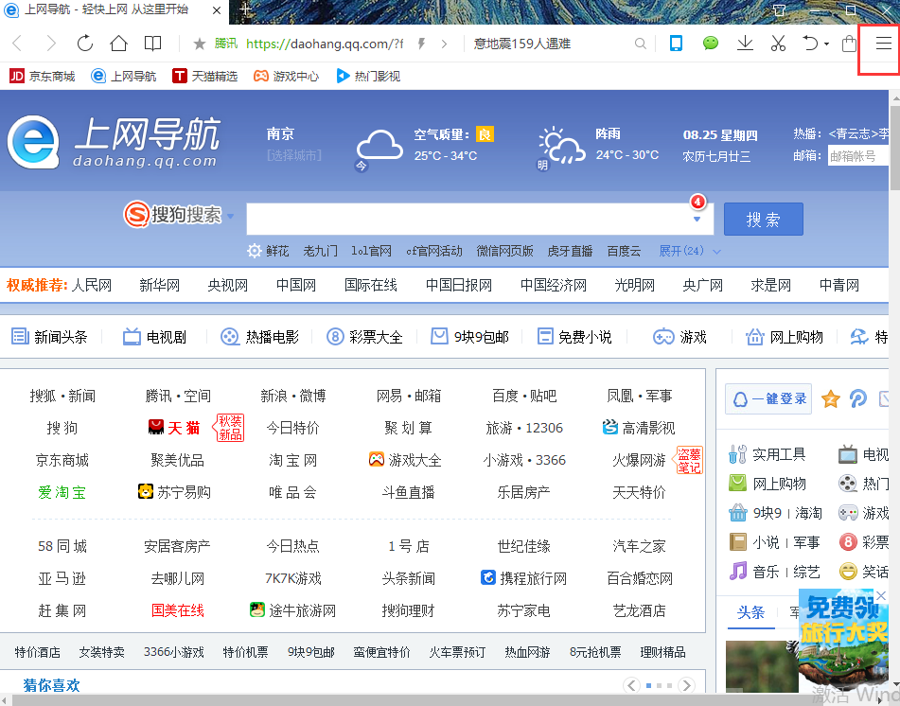This screenshot has width=900, height=706.
Task: Open the downloads panel icon
Action: click(x=745, y=44)
